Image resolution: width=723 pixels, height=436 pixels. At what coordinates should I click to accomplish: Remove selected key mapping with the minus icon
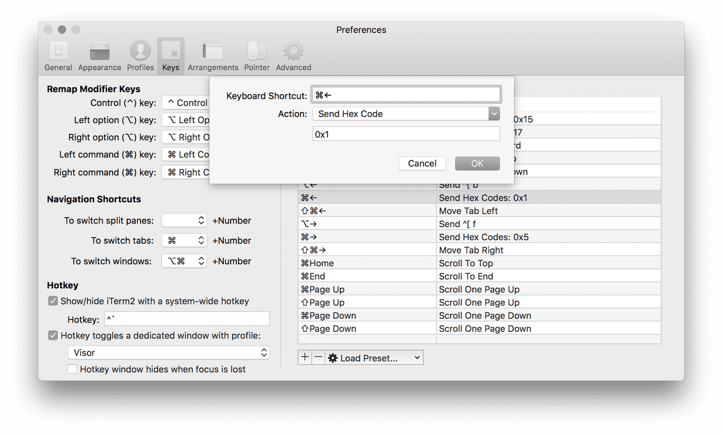point(318,357)
